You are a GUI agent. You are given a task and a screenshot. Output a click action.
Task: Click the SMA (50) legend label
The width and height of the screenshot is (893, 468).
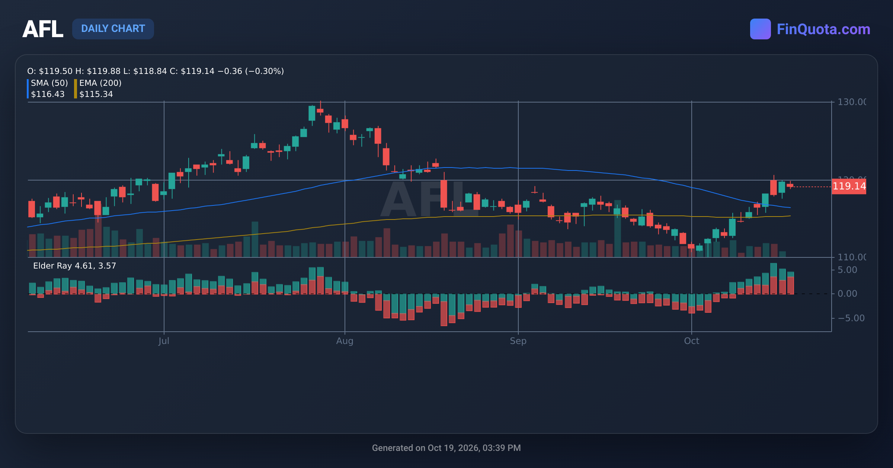49,83
